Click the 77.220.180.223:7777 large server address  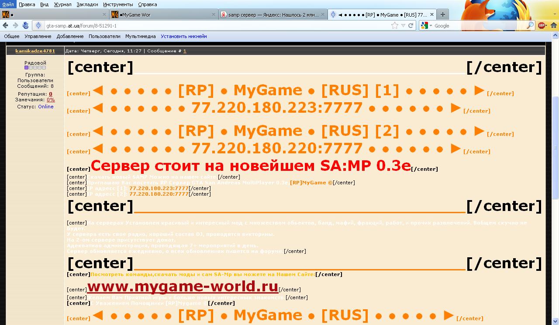(x=277, y=108)
